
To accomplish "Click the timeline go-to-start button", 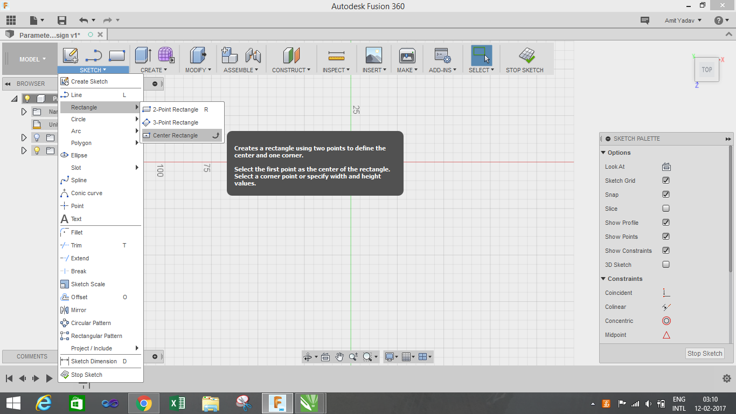I will point(9,378).
